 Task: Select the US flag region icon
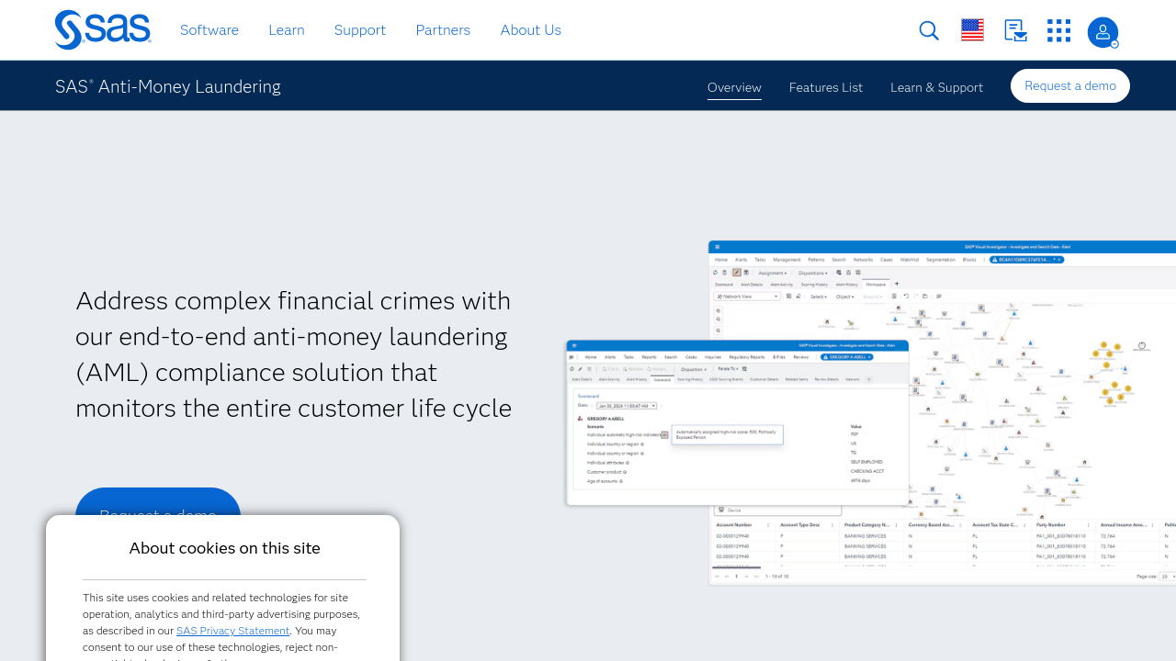[x=972, y=30]
